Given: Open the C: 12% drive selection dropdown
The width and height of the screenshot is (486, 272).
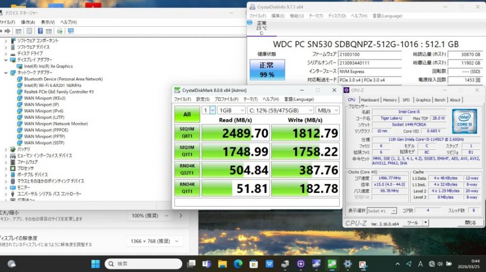Looking at the screenshot, I should pyautogui.click(x=280, y=110).
